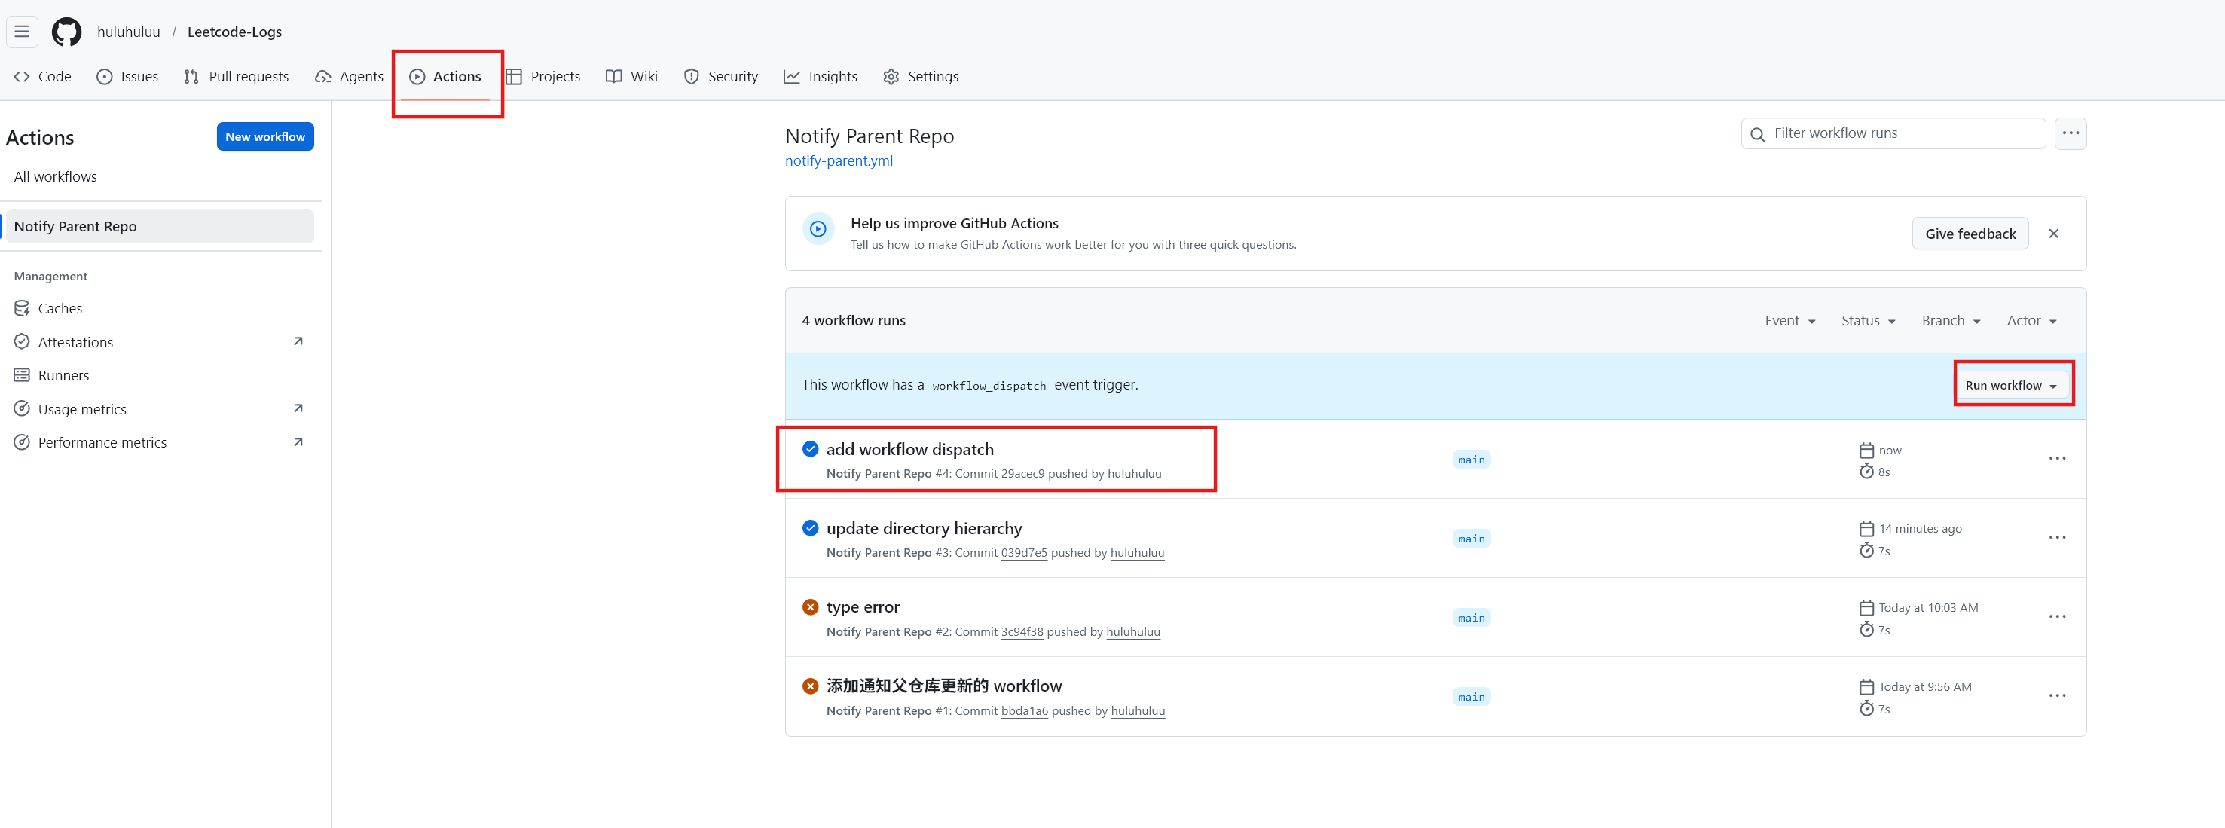Open kebab menu next to filter field

[2071, 133]
